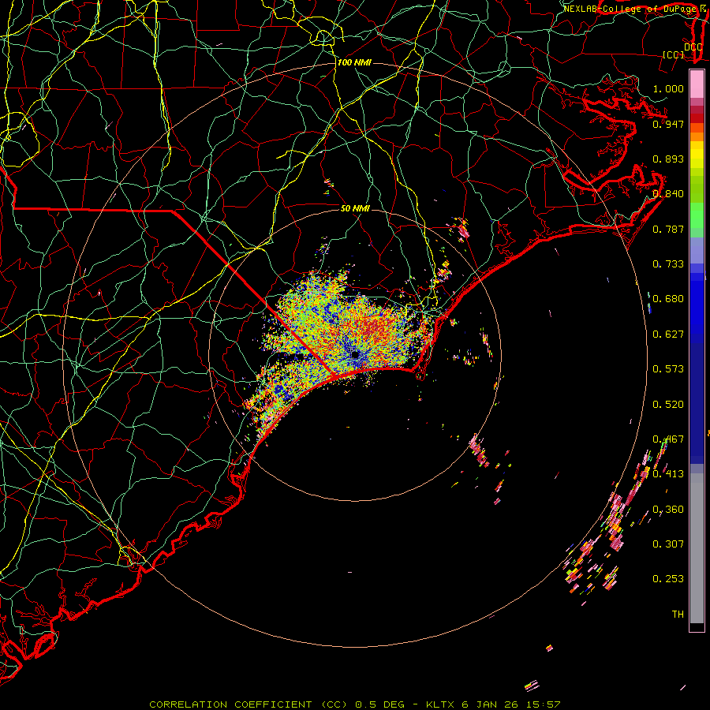Pick the gray low-value legend color band
Viewport: 710px width, 710px height.
pos(697,548)
